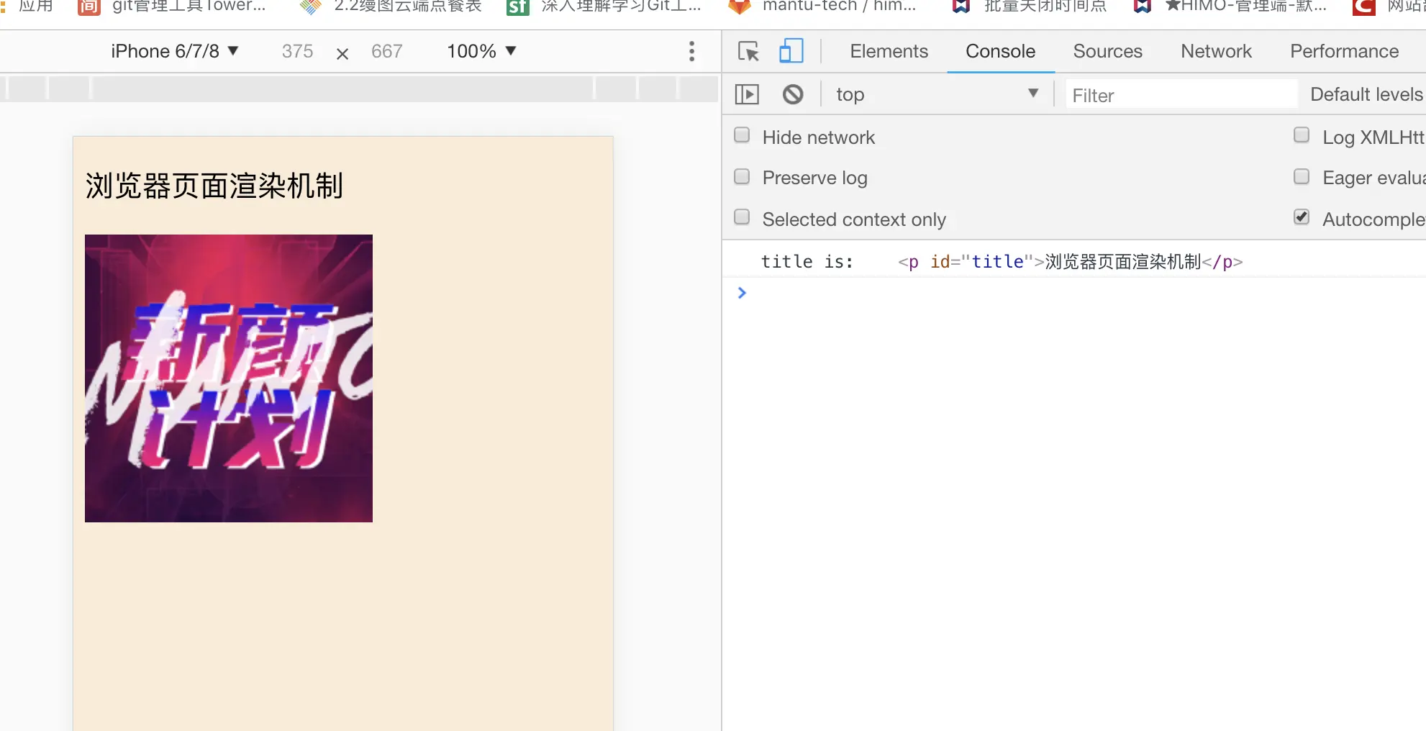Click the viewport width field 375

[298, 51]
